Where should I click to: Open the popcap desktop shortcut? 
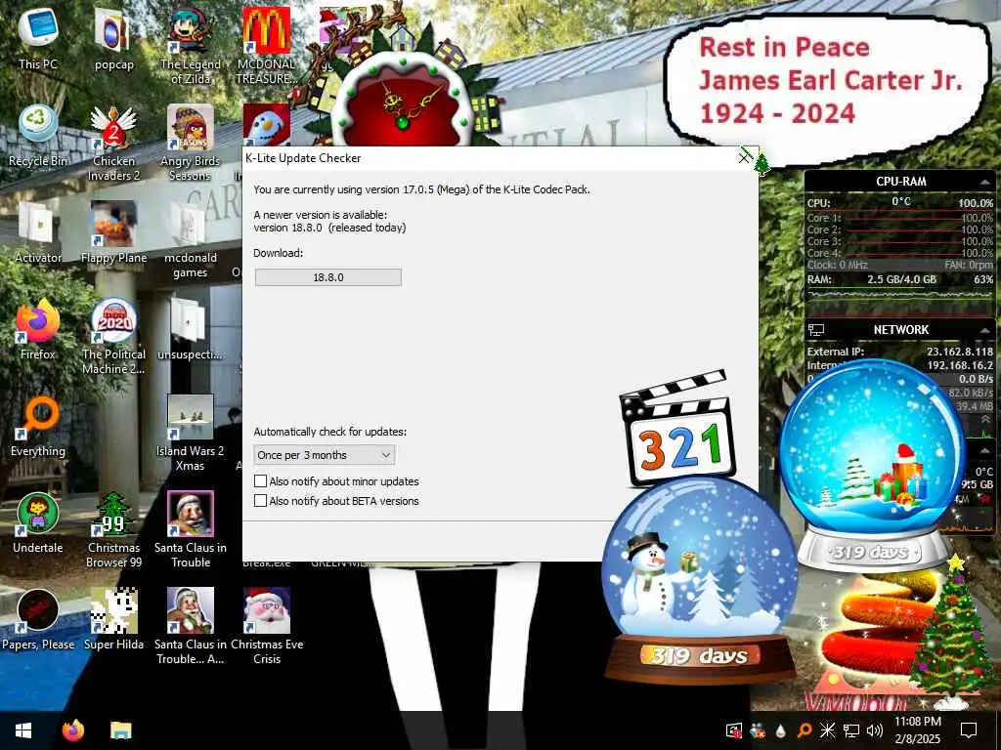tap(113, 39)
